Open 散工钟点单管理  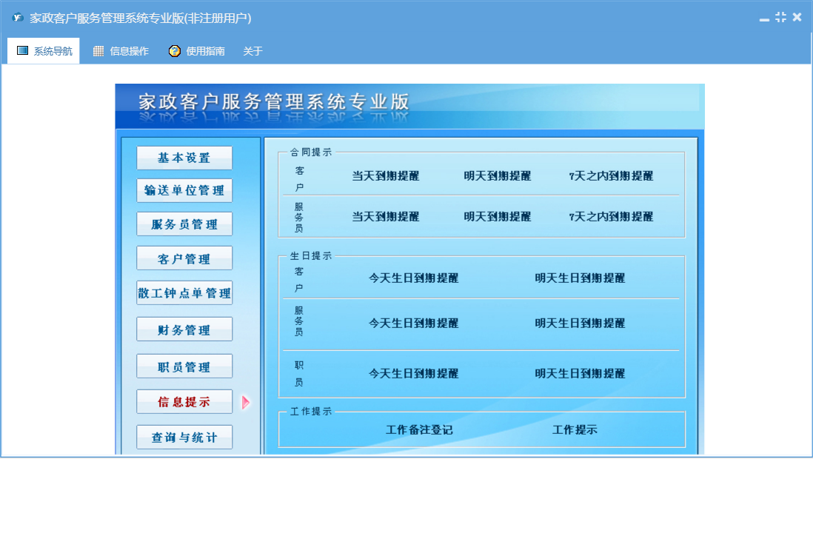point(184,293)
